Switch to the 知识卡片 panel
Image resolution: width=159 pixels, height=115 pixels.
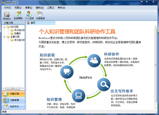tap(13, 107)
